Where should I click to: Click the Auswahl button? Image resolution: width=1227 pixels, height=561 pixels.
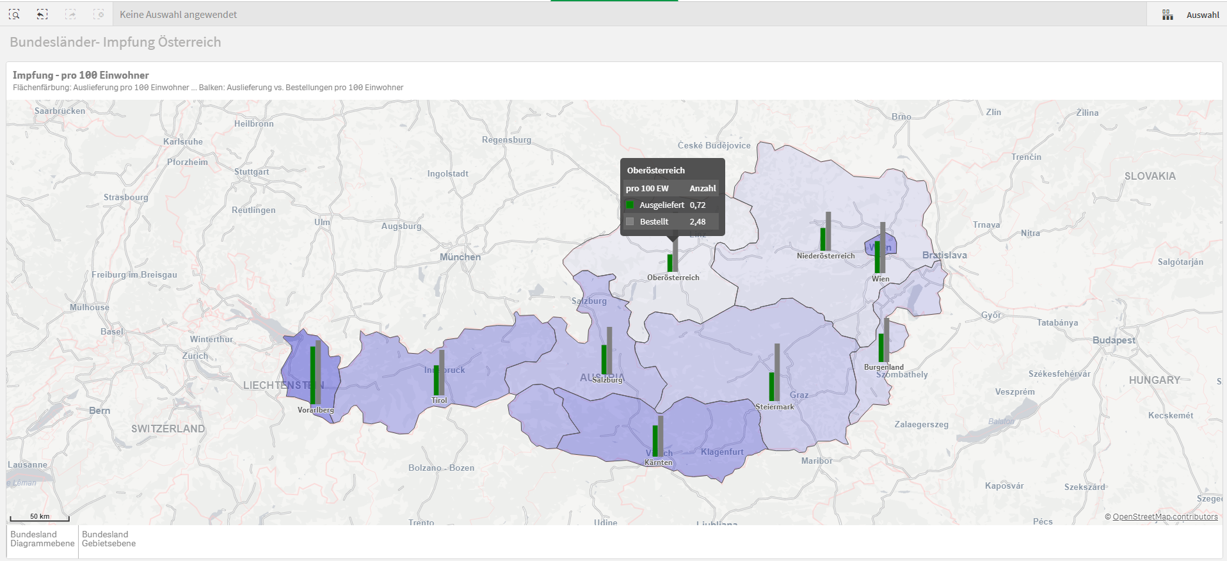click(x=1203, y=15)
